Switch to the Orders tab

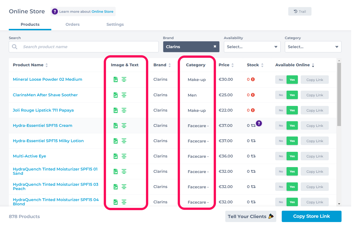[73, 24]
